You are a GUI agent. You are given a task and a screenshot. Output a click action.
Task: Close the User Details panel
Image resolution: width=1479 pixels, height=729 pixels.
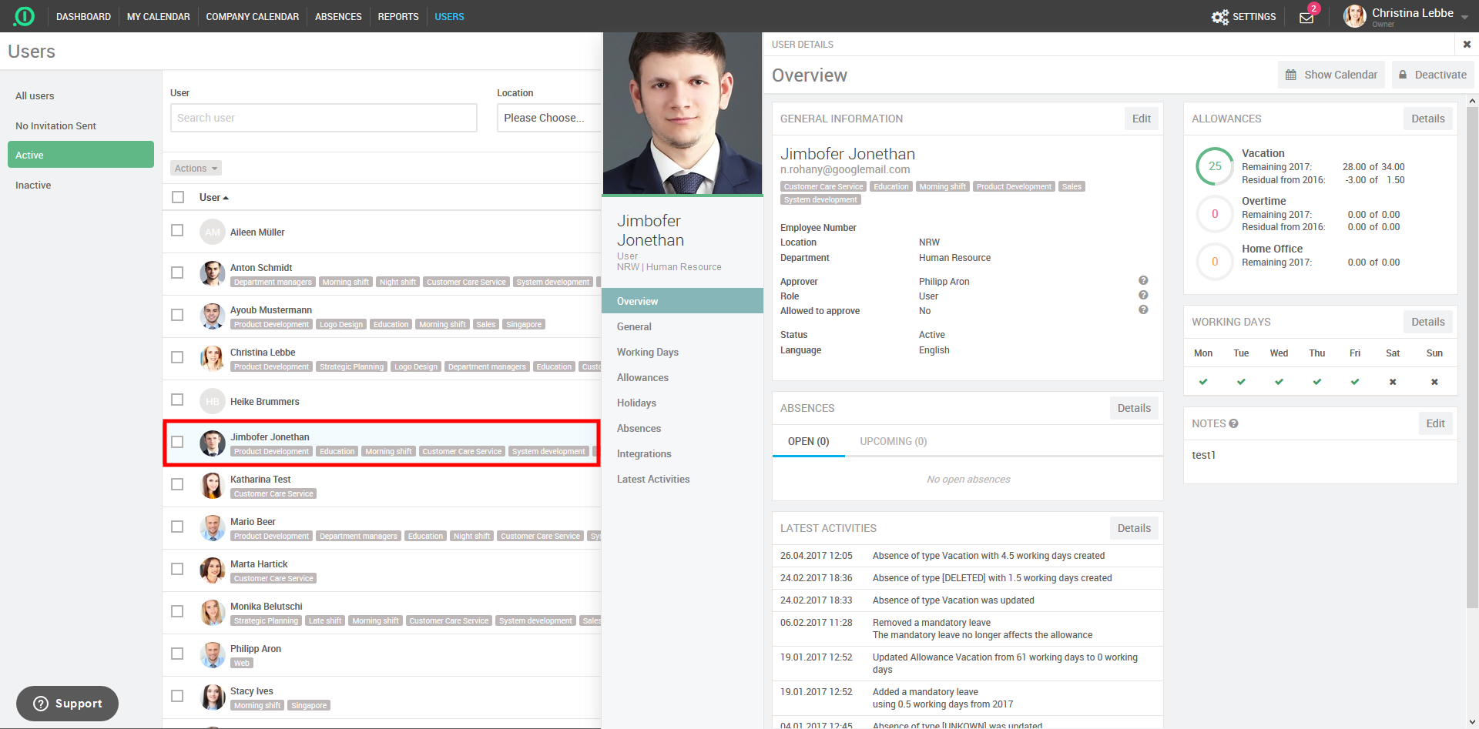click(x=1467, y=45)
